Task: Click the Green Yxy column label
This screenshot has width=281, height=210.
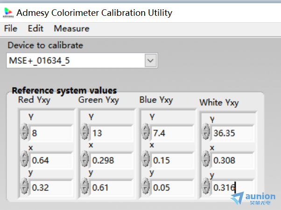Action: 98,100
